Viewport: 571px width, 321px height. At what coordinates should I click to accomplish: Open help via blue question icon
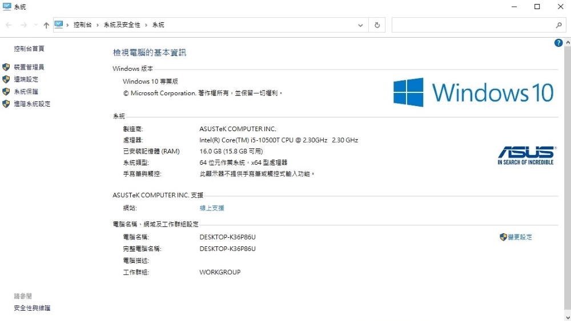coord(558,43)
